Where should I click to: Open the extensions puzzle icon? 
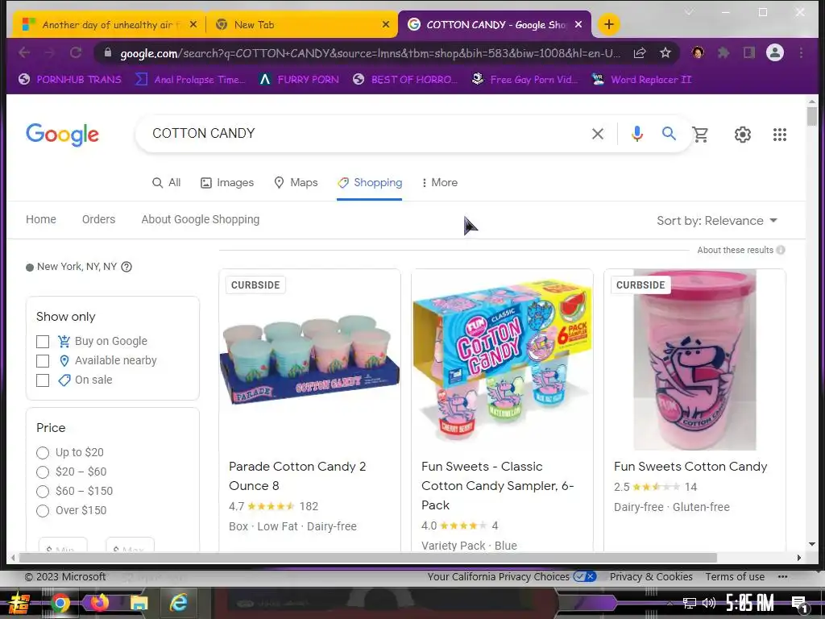coord(724,52)
